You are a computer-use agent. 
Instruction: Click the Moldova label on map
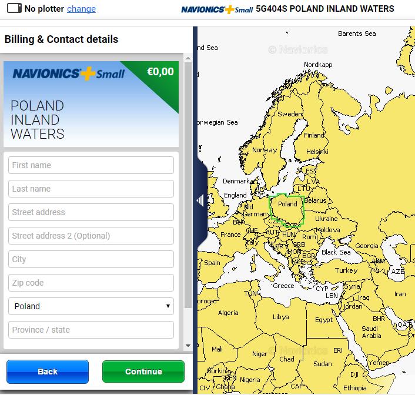click(x=328, y=230)
